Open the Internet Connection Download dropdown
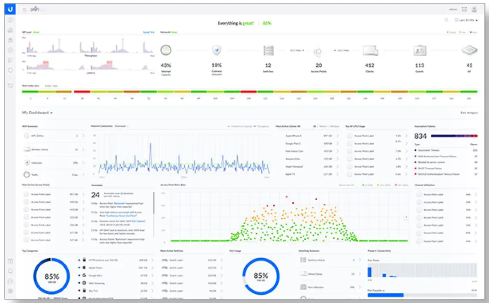This screenshot has width=489, height=303. (121, 126)
